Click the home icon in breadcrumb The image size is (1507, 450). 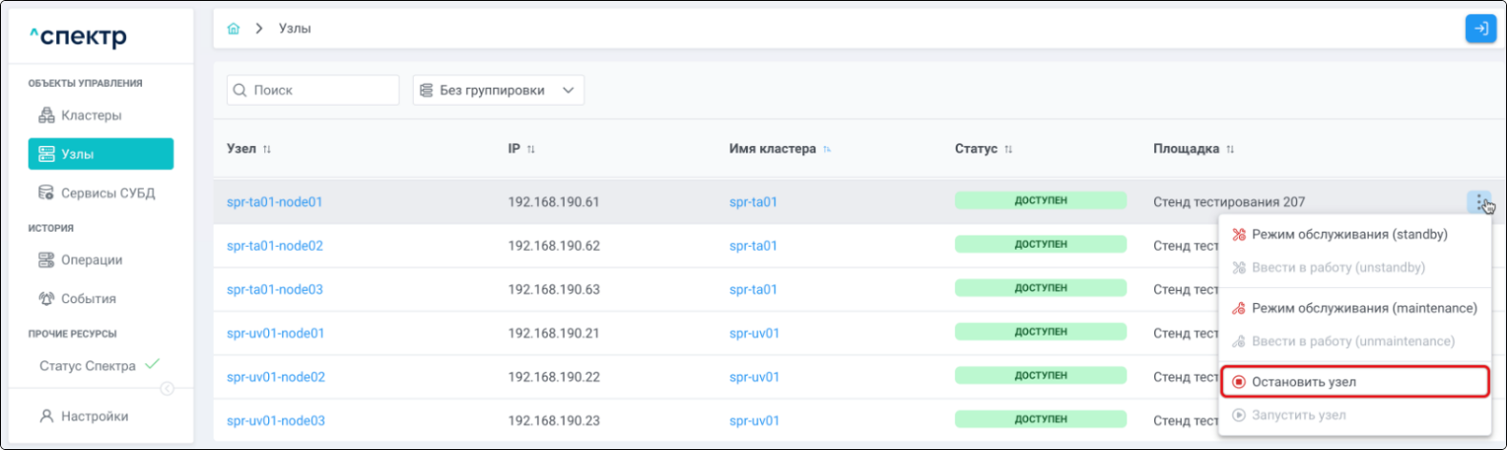(234, 29)
